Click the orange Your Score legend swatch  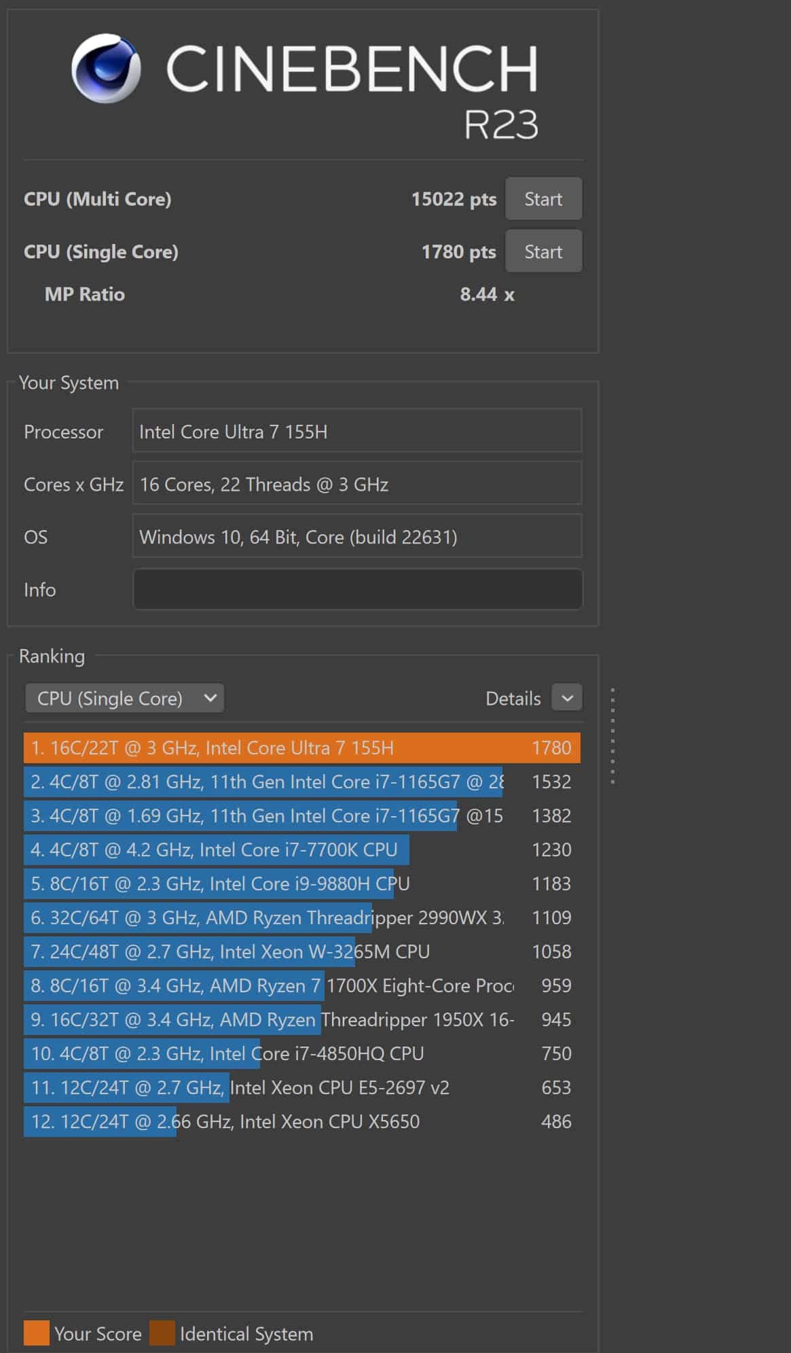(x=36, y=1333)
